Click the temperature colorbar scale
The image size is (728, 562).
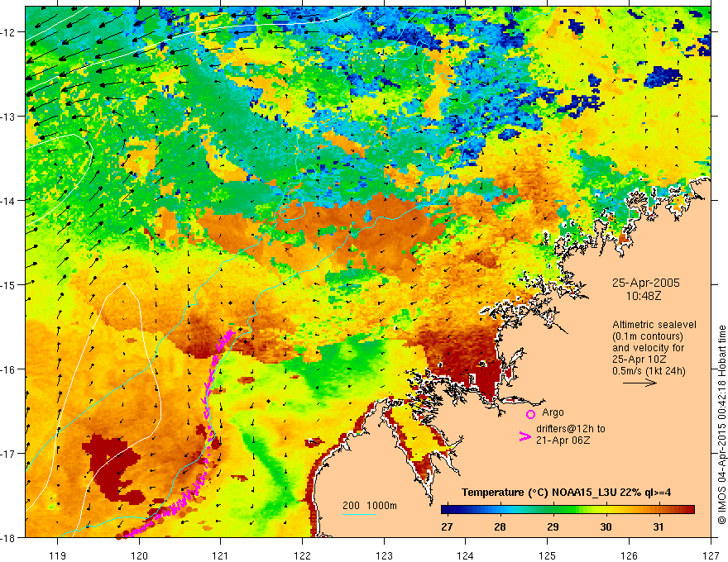[568, 510]
